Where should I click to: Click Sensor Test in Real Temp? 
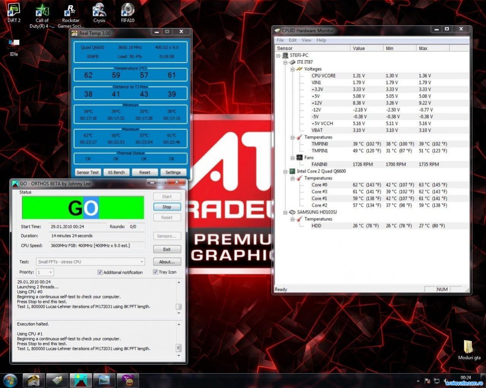pos(87,172)
